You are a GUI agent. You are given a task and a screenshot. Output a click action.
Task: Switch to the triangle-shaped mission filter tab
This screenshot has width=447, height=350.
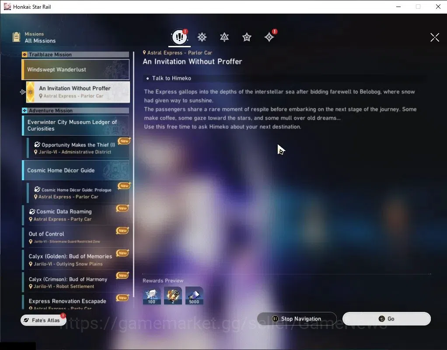click(x=224, y=37)
